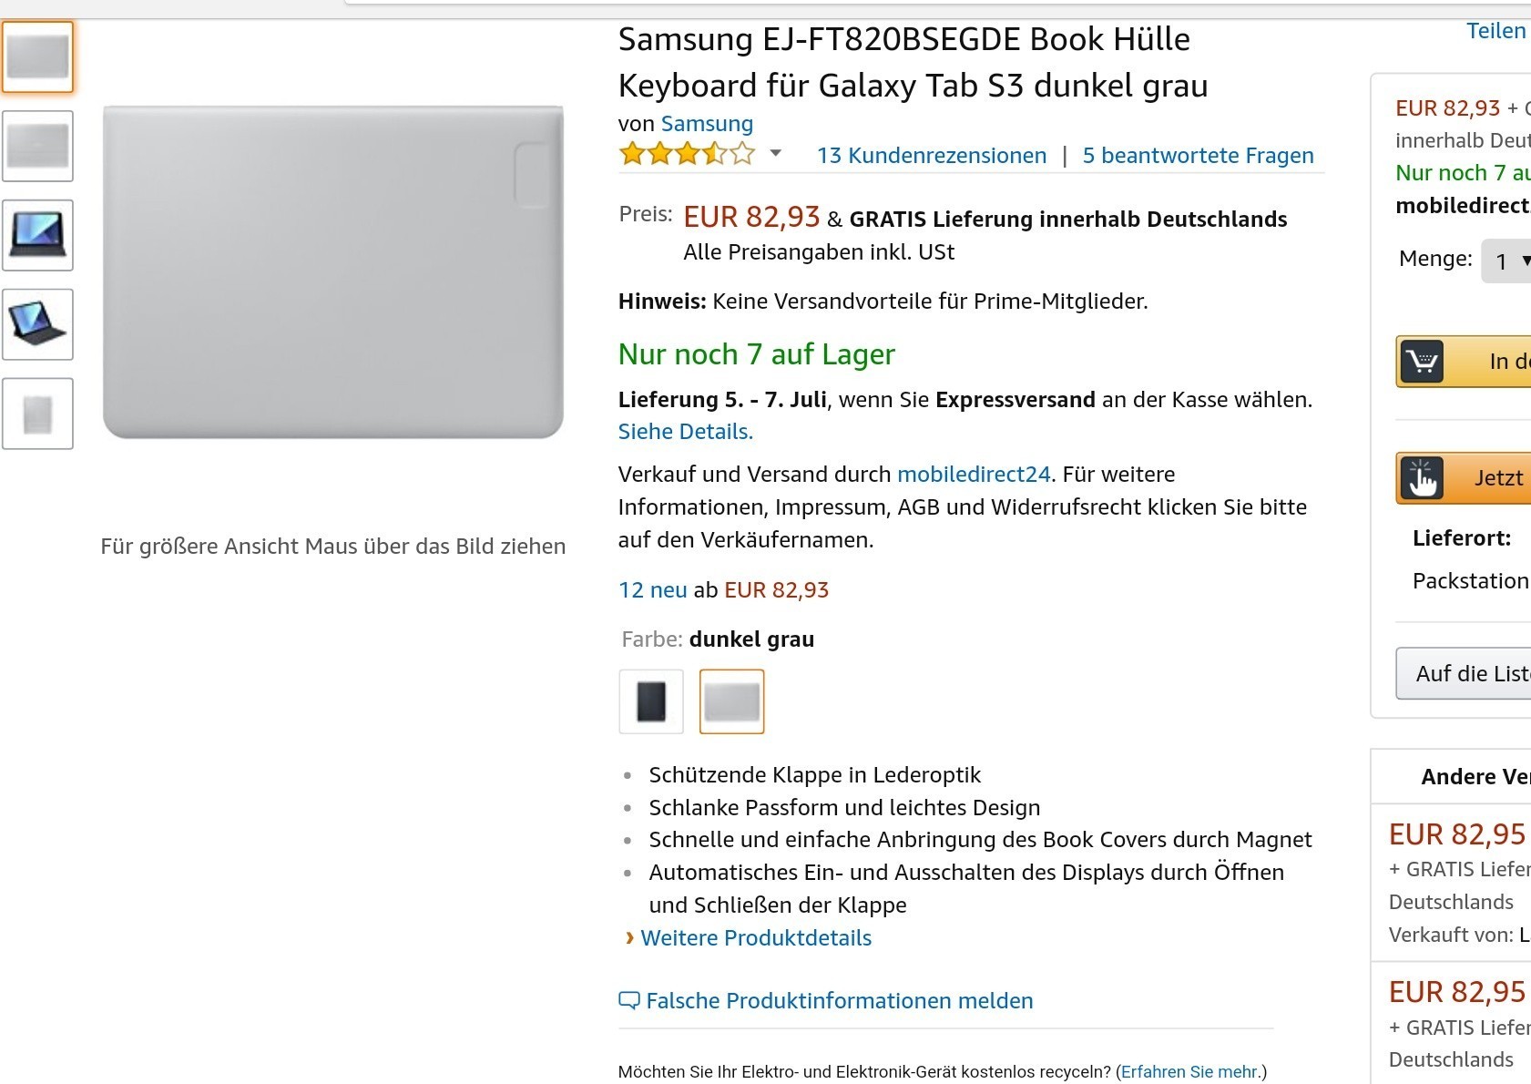The image size is (1531, 1084).
Task: Click the one-click buy hand icon
Action: (1422, 478)
